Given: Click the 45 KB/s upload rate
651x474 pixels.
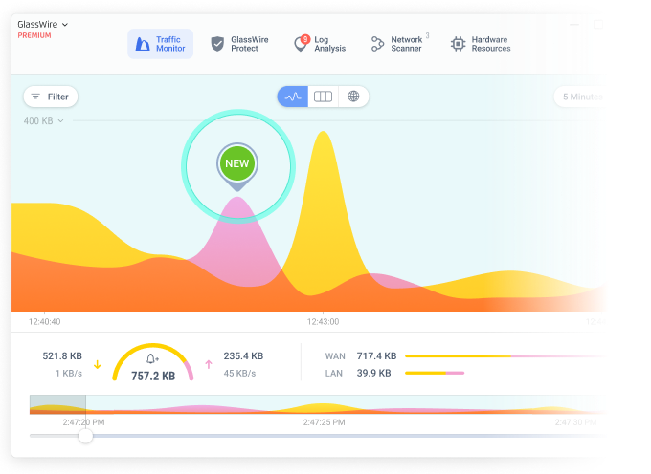Looking at the screenshot, I should pos(239,374).
